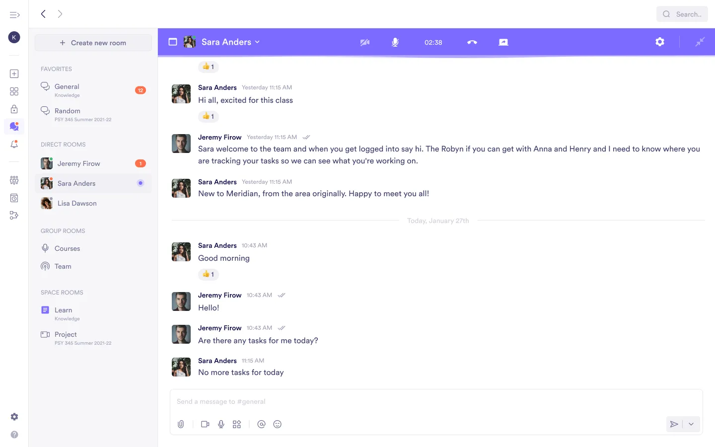Mute the microphone in the call bar

[395, 42]
